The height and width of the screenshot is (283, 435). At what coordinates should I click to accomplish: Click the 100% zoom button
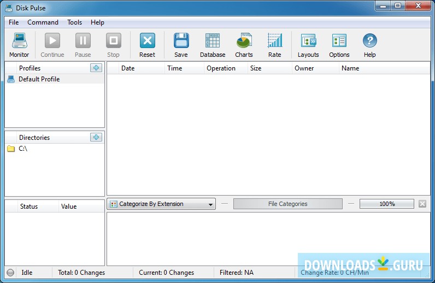point(387,204)
